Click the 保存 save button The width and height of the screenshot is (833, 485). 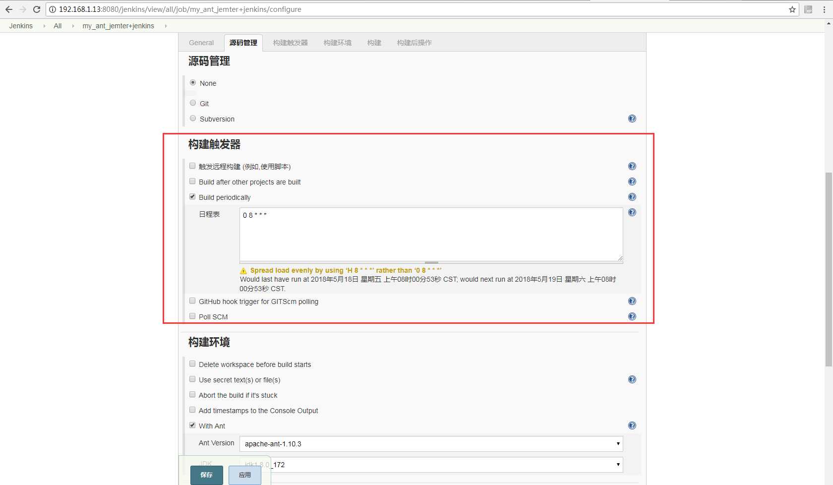click(207, 475)
